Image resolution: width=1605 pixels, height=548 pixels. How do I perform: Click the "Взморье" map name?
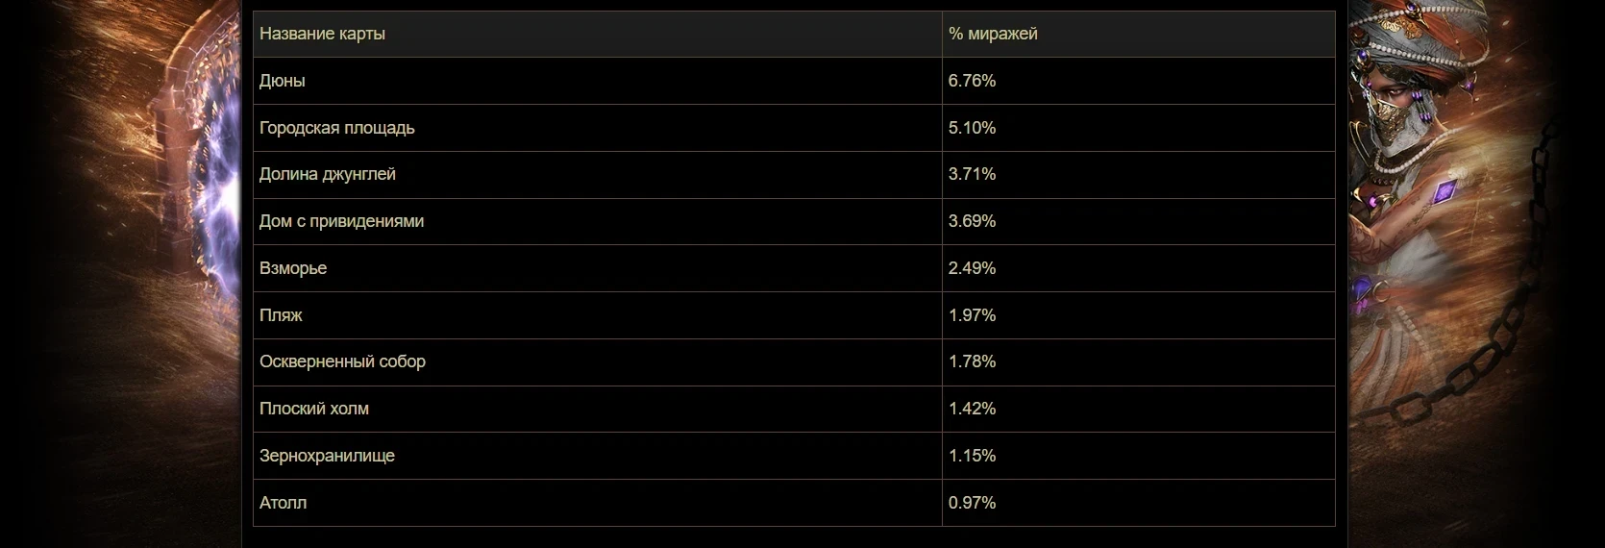click(293, 268)
